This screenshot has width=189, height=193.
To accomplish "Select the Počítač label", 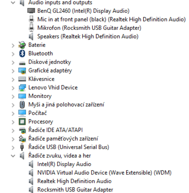I will [x=37, y=113].
